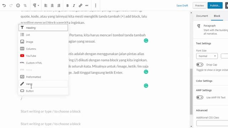Open the content structure info icon
Image resolution: width=228 pixels, height=128 pixels.
pyautogui.click(x=18, y=6)
